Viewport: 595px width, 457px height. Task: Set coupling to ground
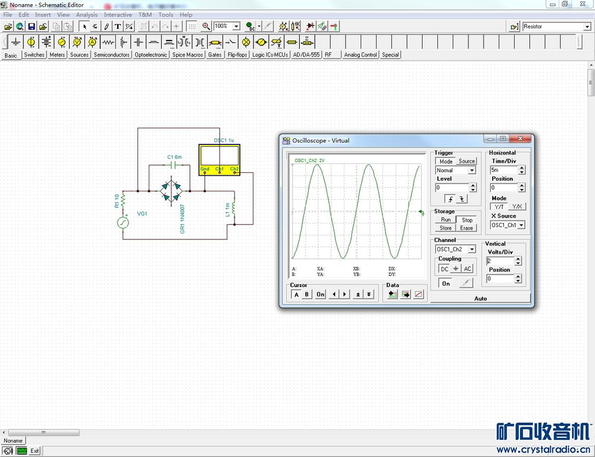click(456, 269)
